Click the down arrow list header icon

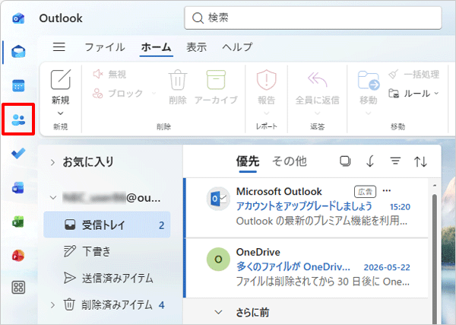pyautogui.click(x=370, y=161)
